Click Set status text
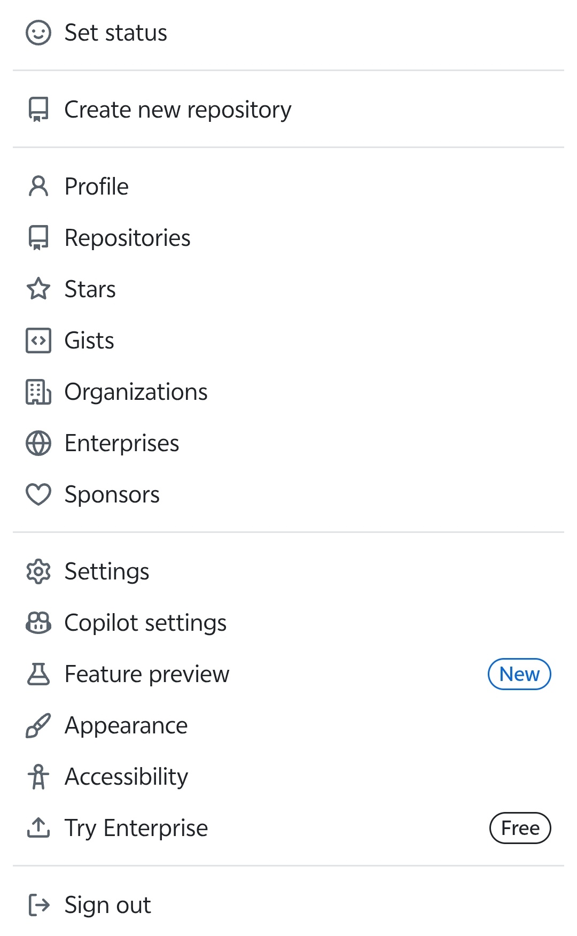This screenshot has height=936, width=577. coord(116,33)
